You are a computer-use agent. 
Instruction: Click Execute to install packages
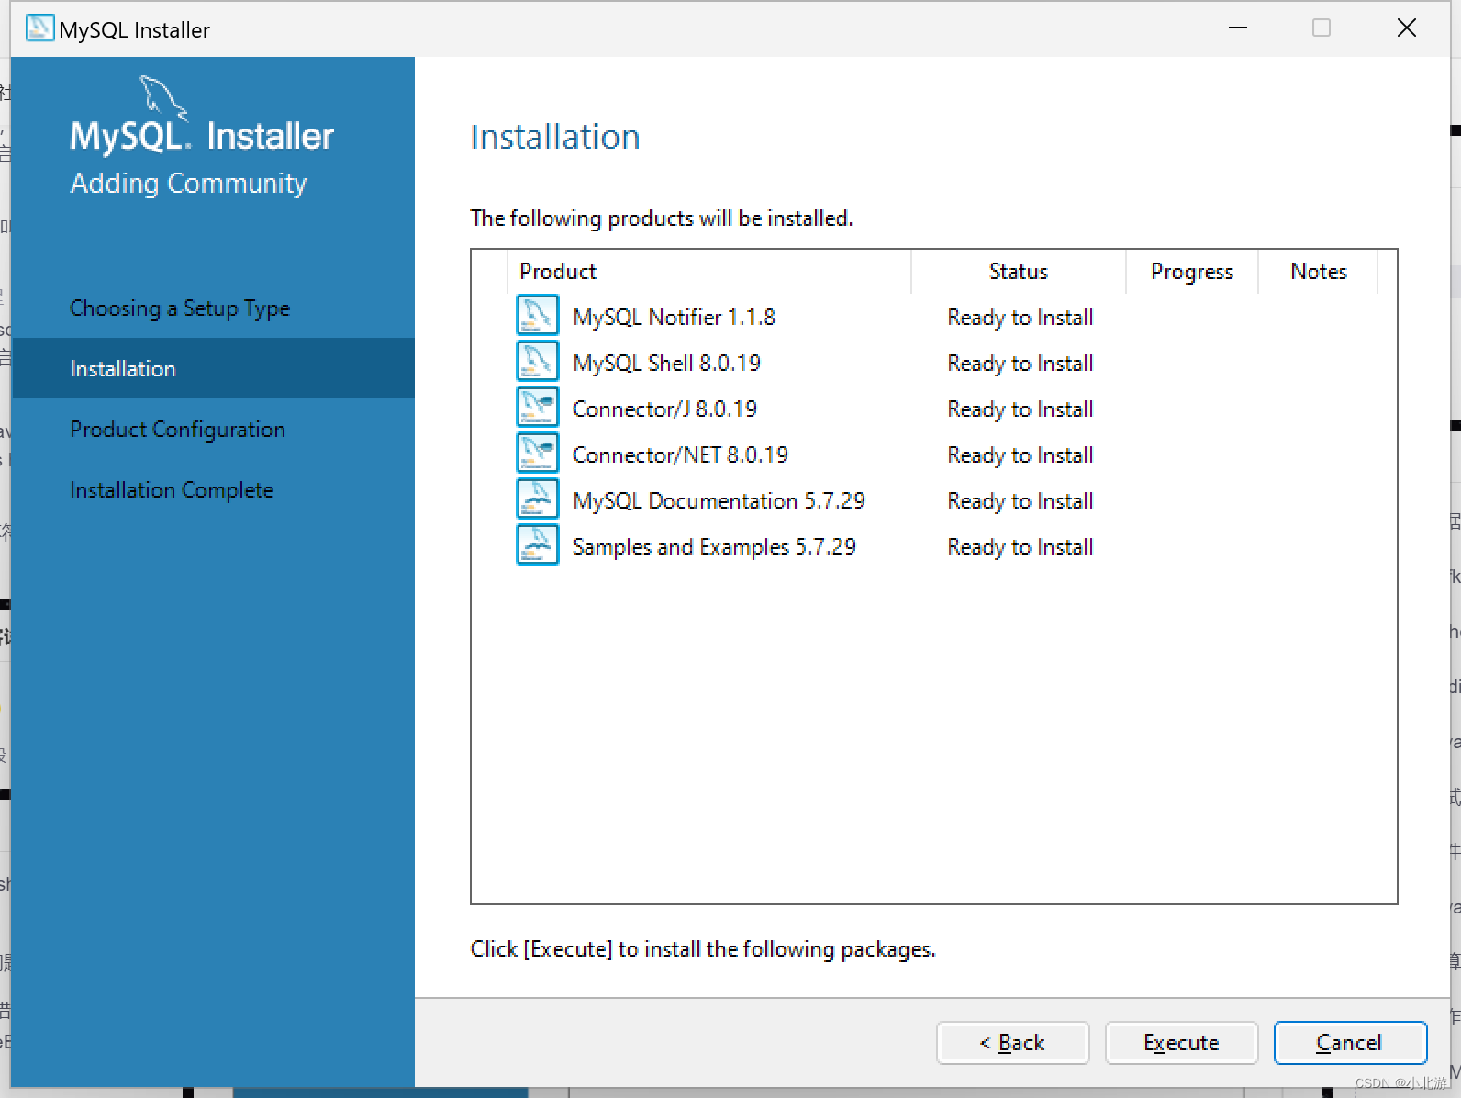1181,1043
